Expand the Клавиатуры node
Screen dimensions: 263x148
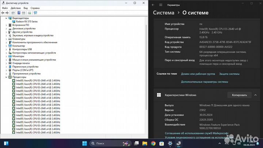[6, 39]
